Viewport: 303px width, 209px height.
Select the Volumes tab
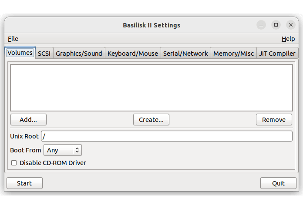coord(20,53)
